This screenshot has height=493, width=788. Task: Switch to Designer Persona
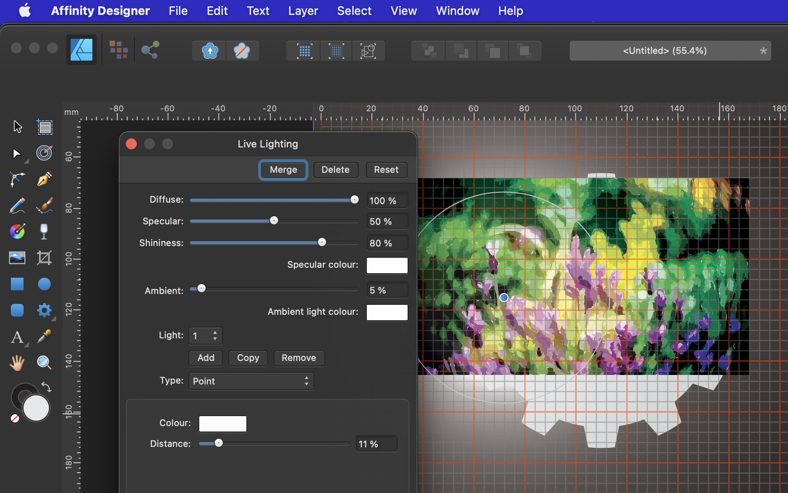(82, 50)
